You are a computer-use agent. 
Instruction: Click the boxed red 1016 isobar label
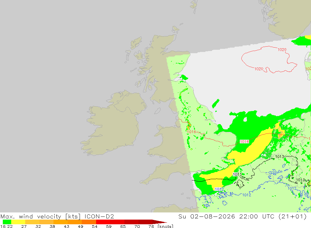coord(244,142)
